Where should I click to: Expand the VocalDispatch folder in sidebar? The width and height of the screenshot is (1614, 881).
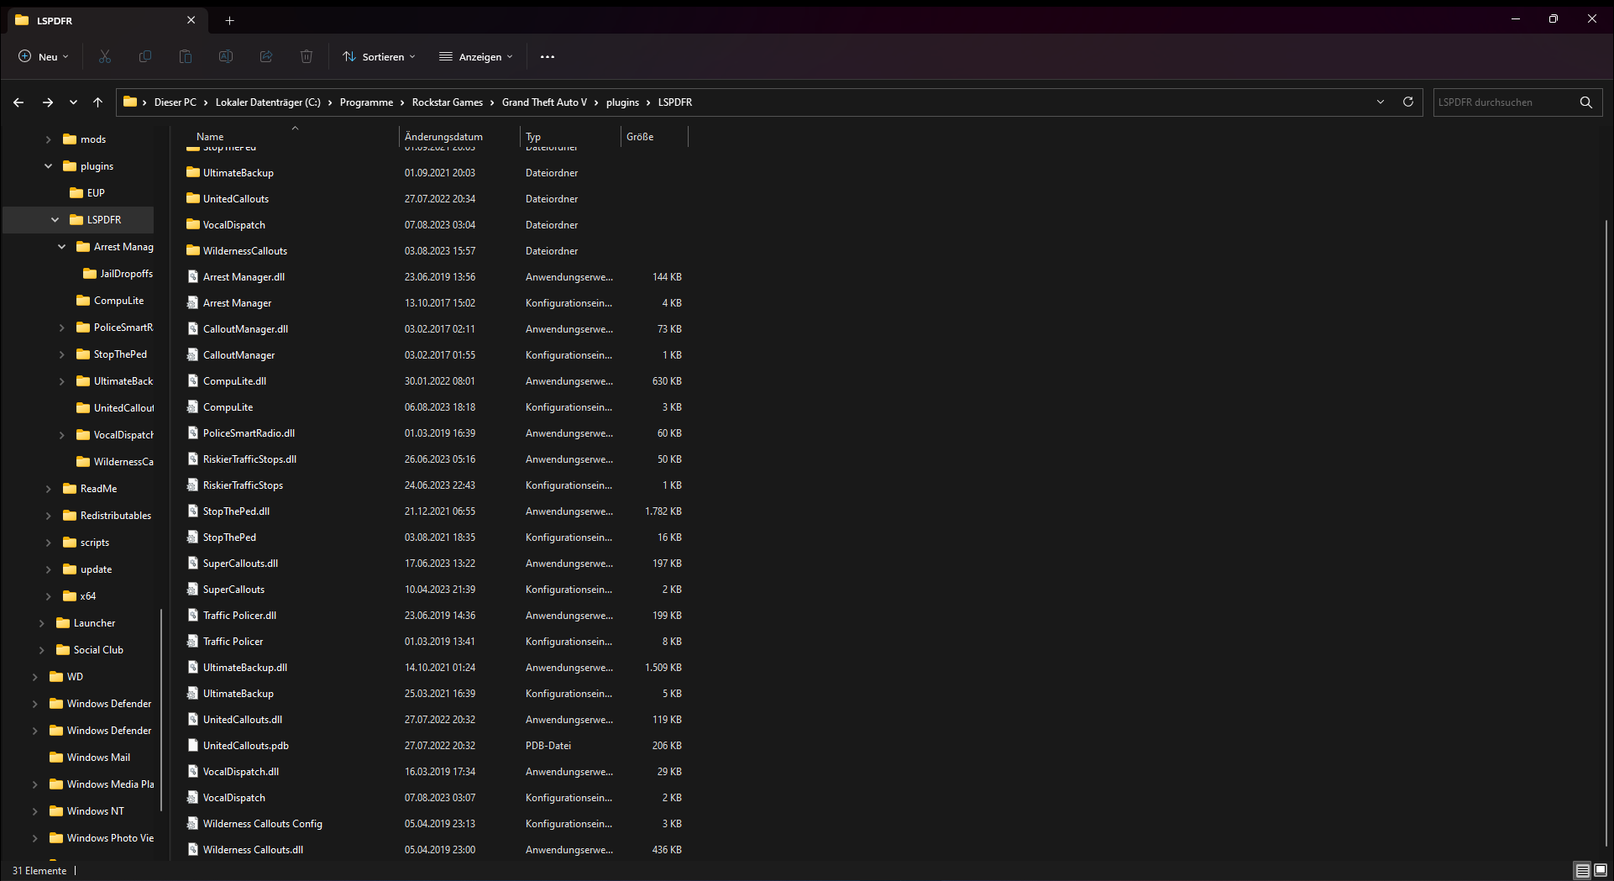[61, 435]
